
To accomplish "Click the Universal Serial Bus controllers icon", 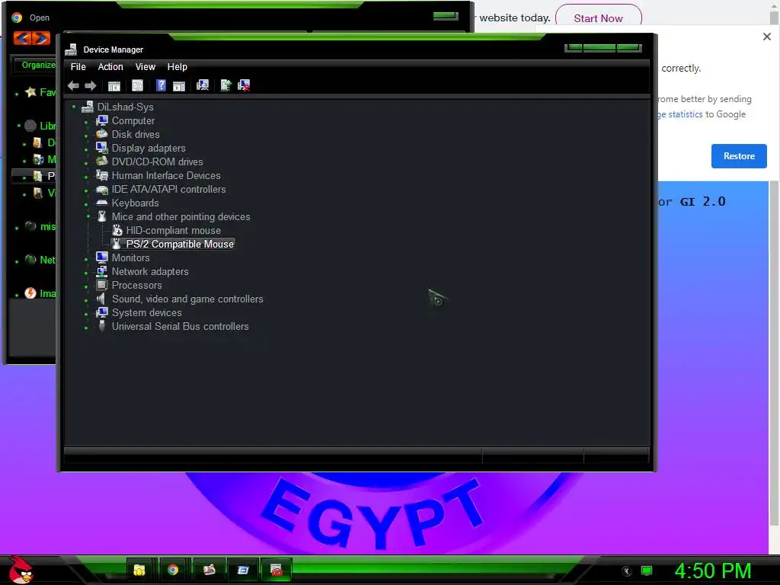I will click(x=102, y=326).
